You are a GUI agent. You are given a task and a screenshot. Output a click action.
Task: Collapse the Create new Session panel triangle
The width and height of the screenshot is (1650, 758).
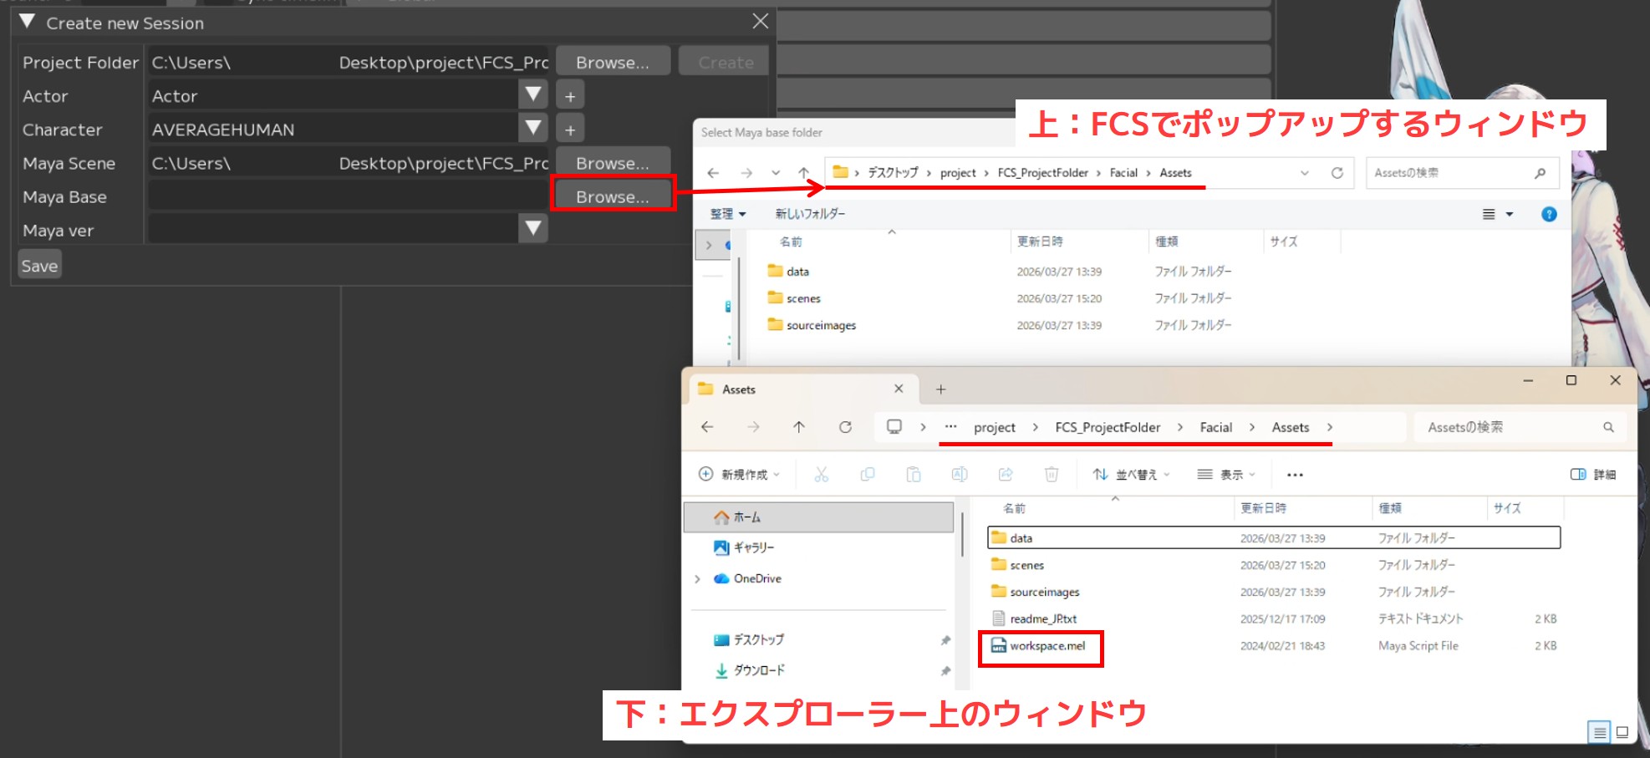(27, 23)
